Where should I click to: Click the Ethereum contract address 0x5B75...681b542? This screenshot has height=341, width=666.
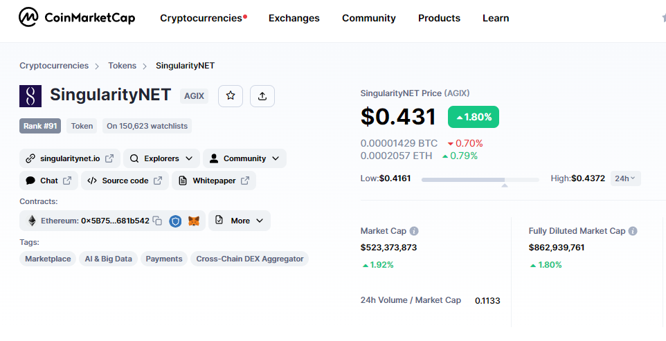[115, 221]
